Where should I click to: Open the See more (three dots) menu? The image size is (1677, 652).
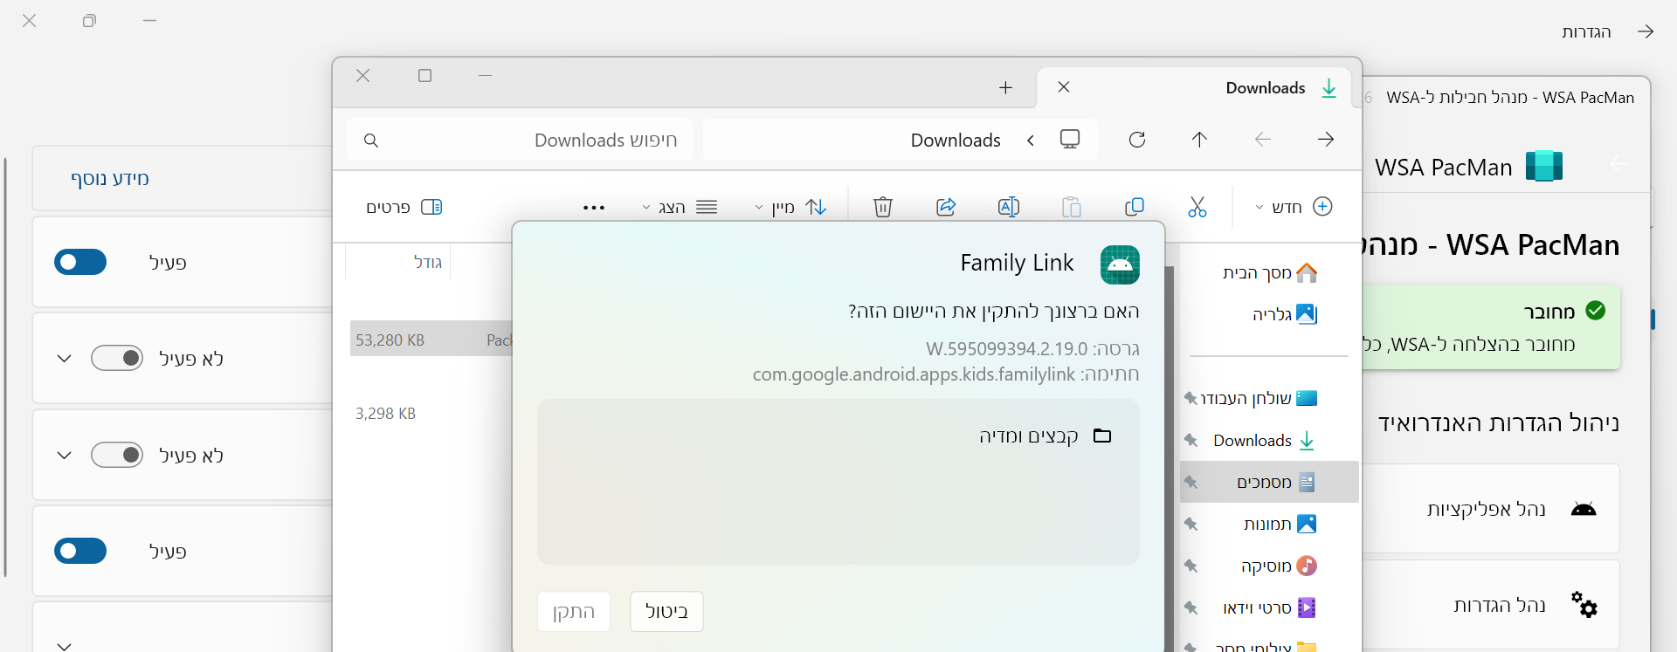click(x=594, y=208)
